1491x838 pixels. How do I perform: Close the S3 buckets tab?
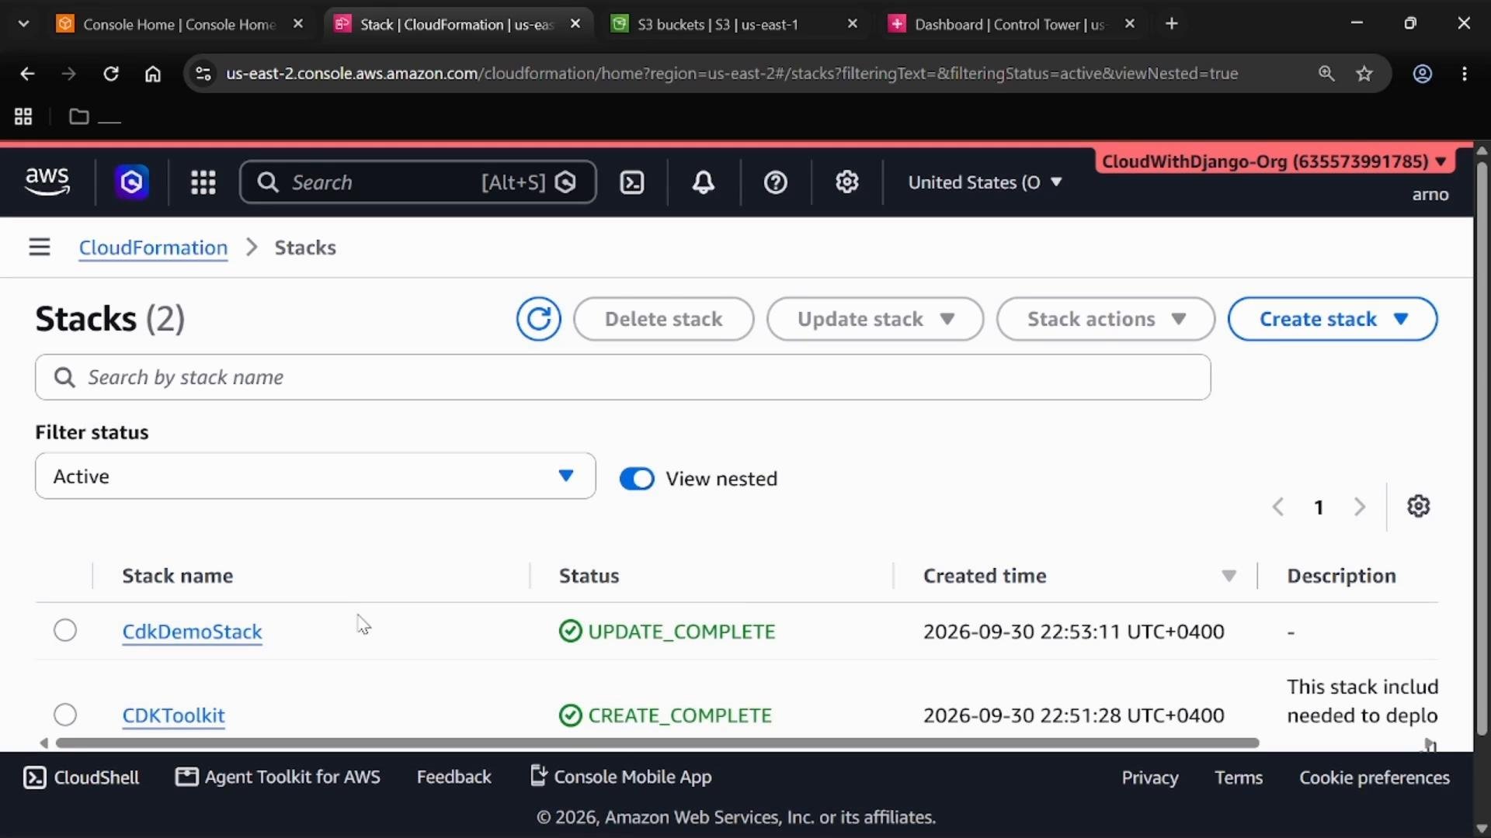[852, 24]
